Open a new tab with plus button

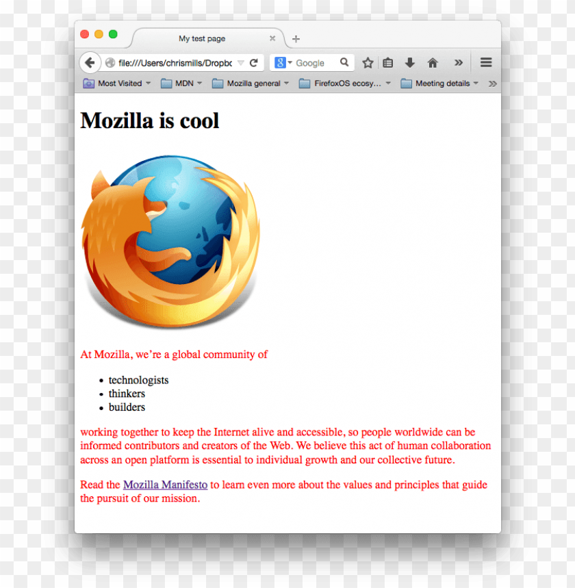(x=296, y=39)
